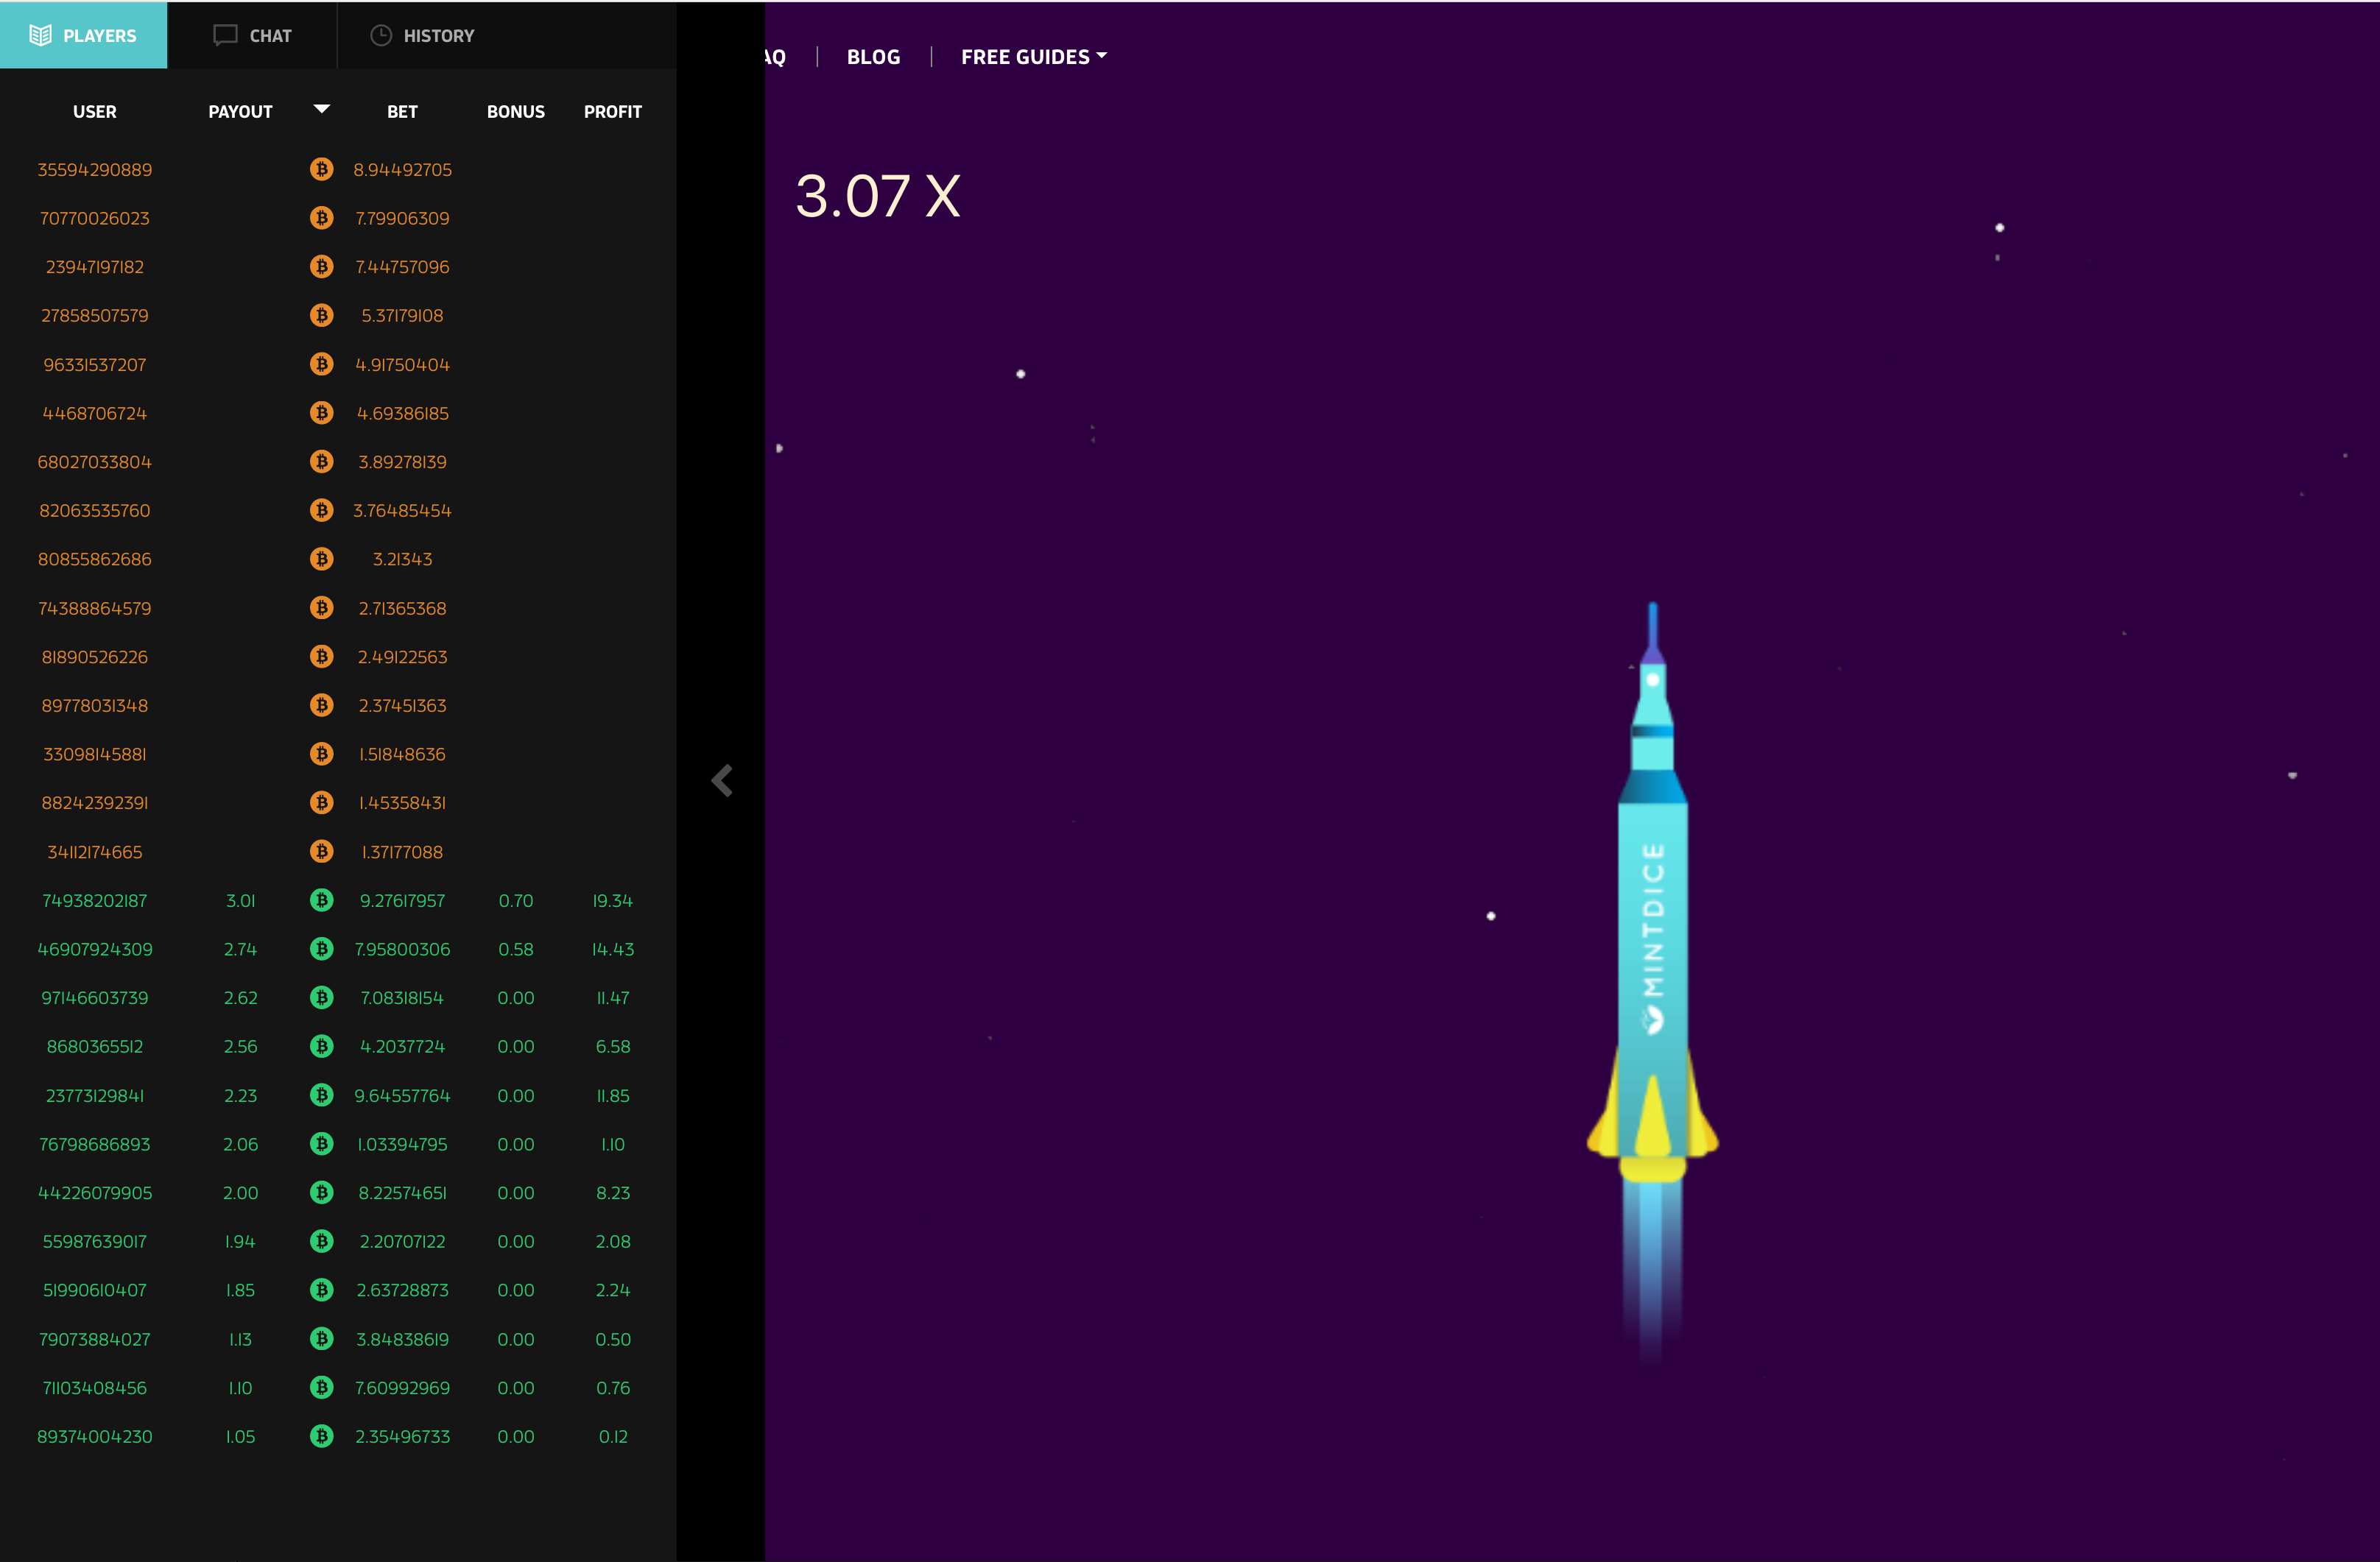
Task: Click profit value 11.85
Action: coord(613,1095)
